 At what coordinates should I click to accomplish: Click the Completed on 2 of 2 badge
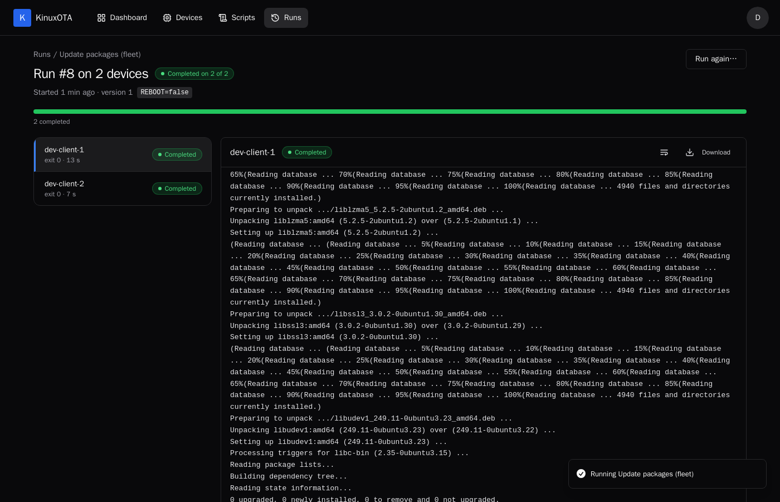[194, 74]
